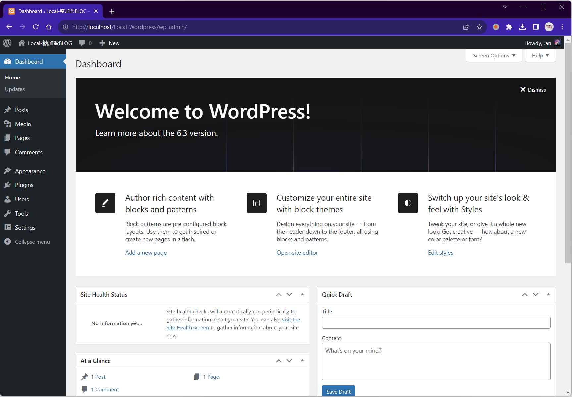Screen dimensions: 572x397
Task: Close the Dashboard browser tab
Action: (96, 11)
